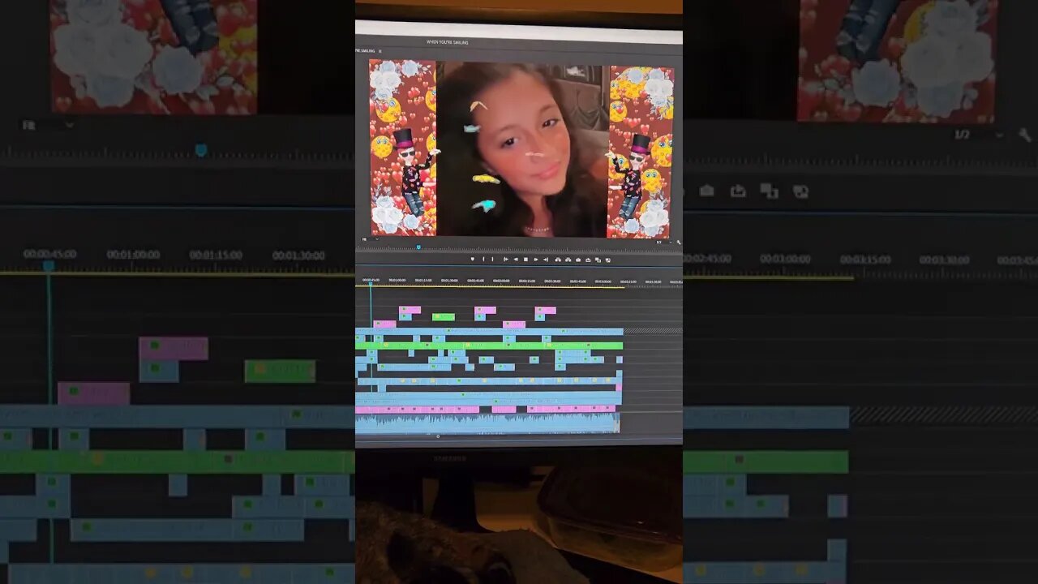The image size is (1038, 584).
Task: Click the Program Monitor video preview
Action: pyautogui.click(x=521, y=150)
